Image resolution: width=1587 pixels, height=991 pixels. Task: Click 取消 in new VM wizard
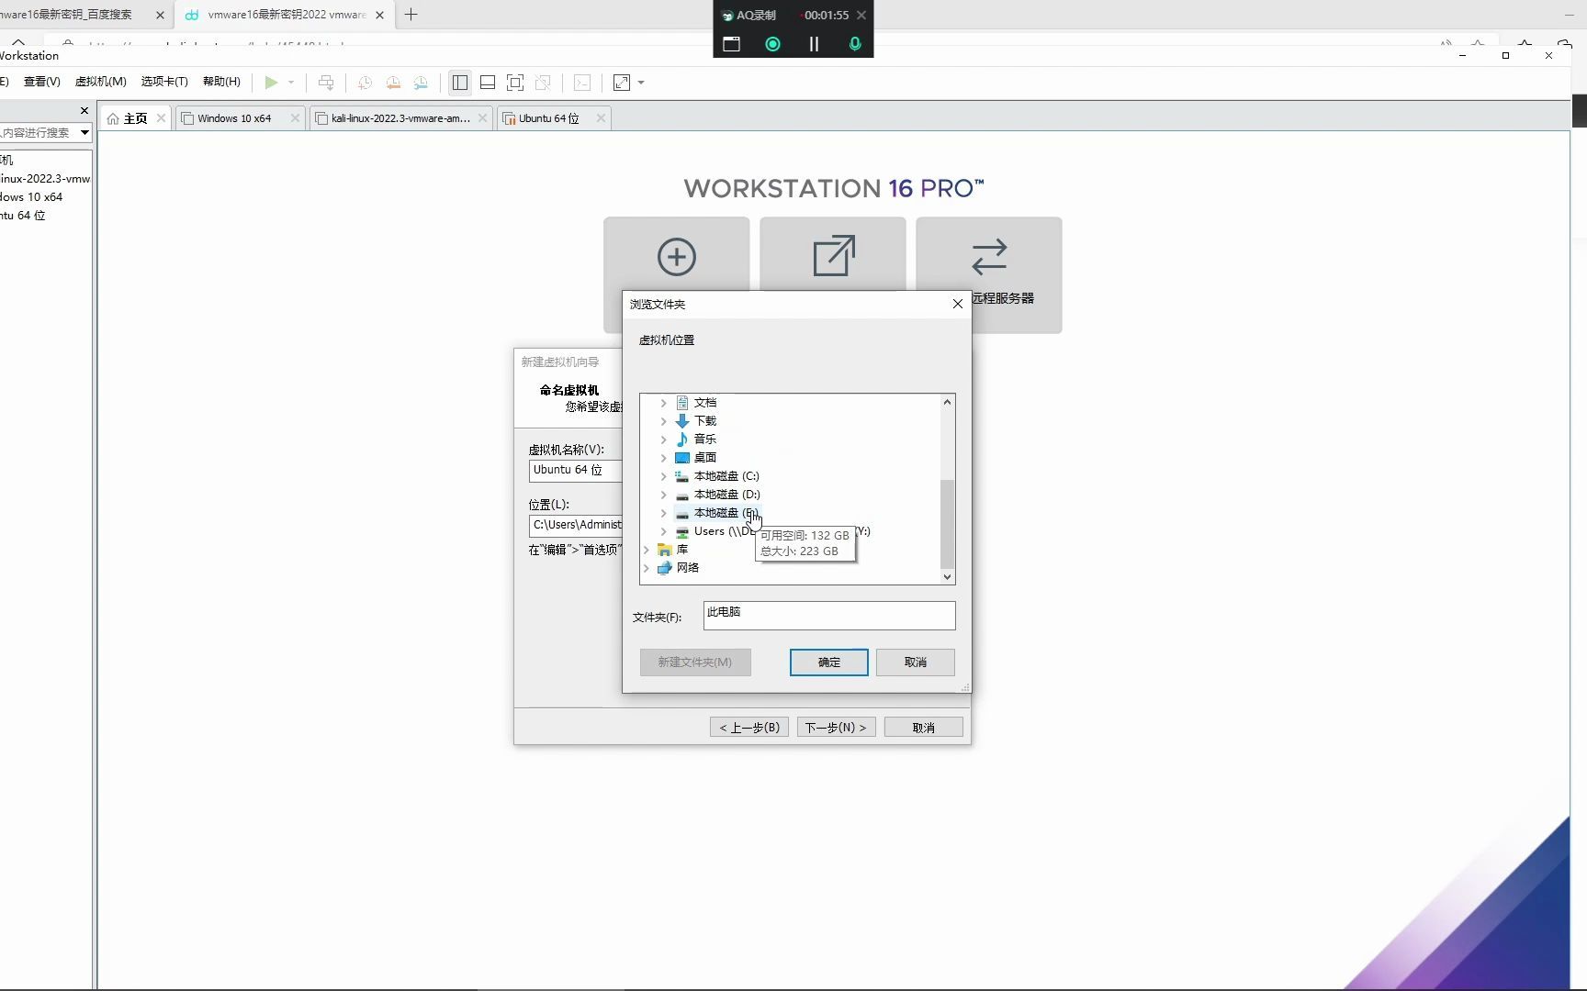click(924, 728)
